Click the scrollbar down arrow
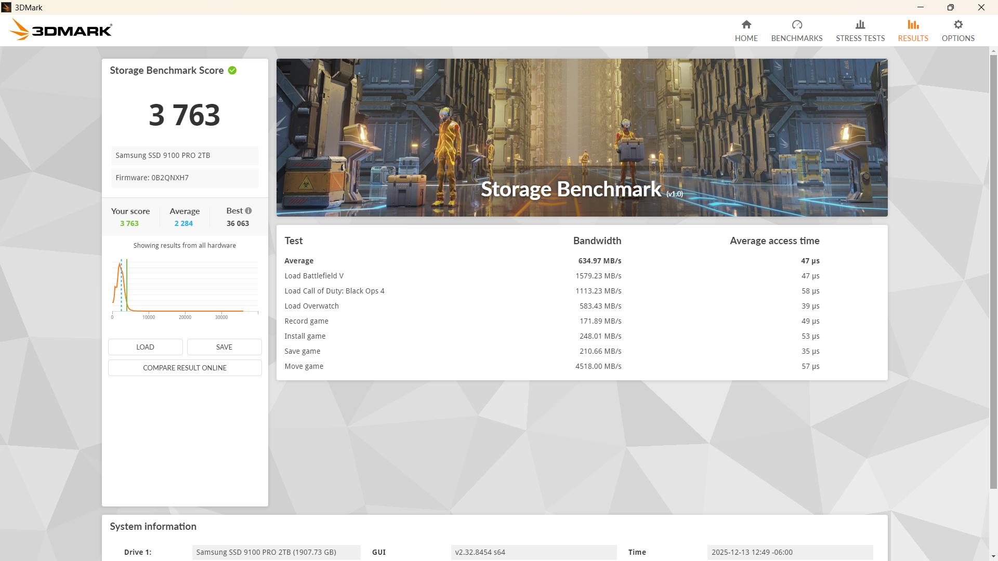Viewport: 998px width, 561px height. (993, 556)
